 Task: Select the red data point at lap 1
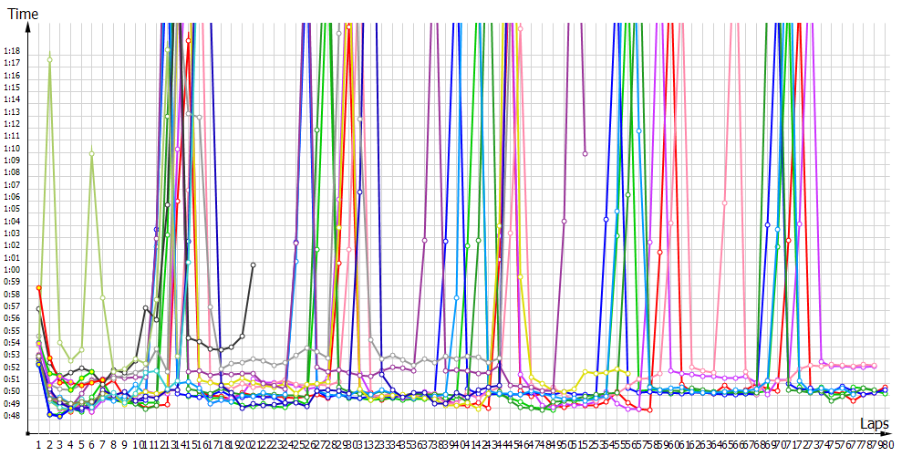pos(38,287)
